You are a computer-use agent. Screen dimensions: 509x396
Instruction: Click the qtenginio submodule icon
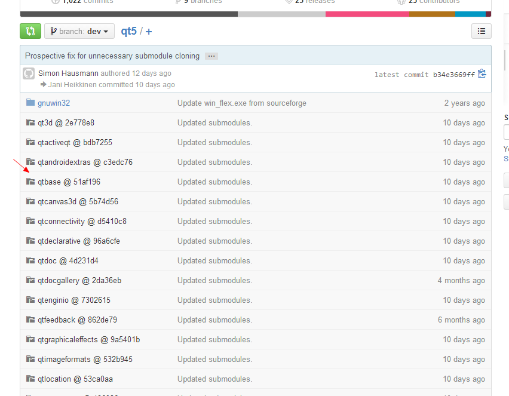point(30,300)
